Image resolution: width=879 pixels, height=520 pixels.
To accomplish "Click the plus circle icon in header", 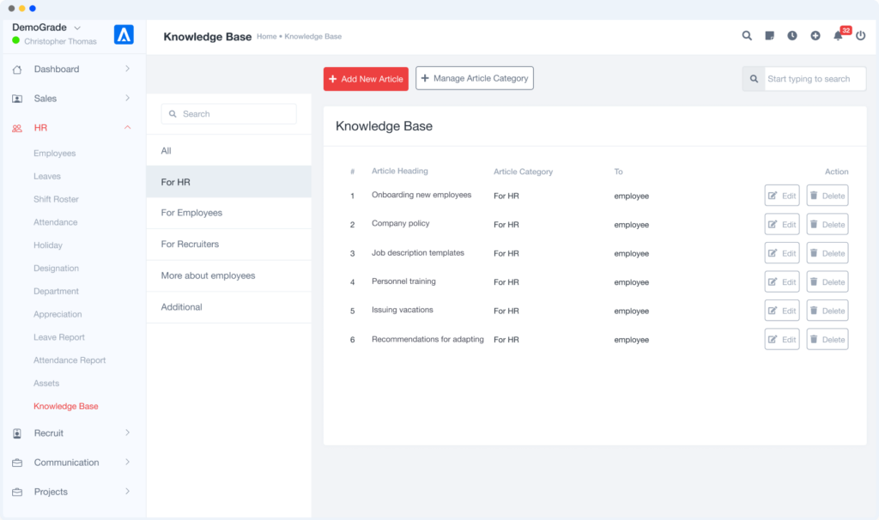I will 815,36.
